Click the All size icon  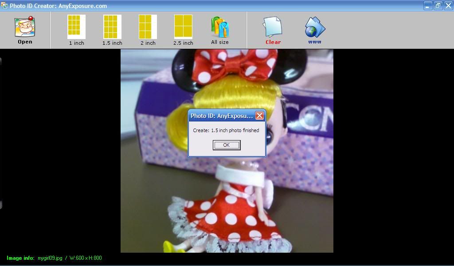[x=220, y=30]
